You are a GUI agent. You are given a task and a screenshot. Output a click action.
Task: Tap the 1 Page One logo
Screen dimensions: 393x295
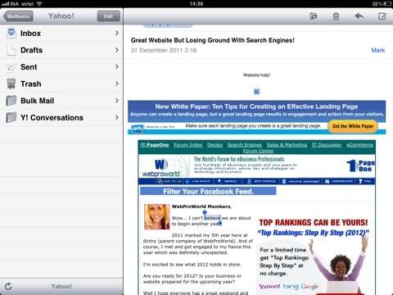[360, 166]
